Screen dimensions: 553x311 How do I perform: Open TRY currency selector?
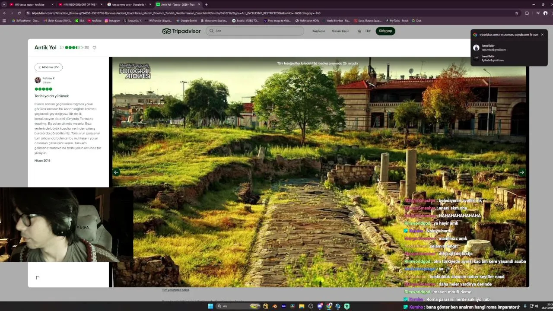click(368, 31)
